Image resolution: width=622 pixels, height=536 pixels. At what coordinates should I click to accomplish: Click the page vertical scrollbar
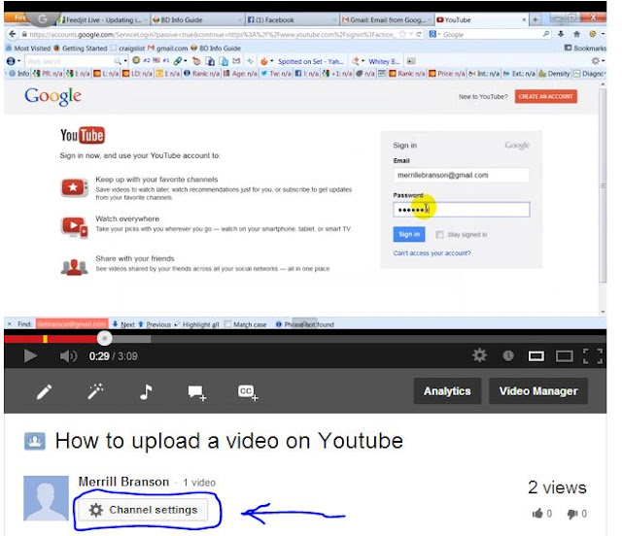603,185
